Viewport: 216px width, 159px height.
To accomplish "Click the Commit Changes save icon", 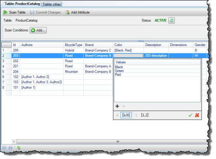I will pyautogui.click(x=32, y=12).
